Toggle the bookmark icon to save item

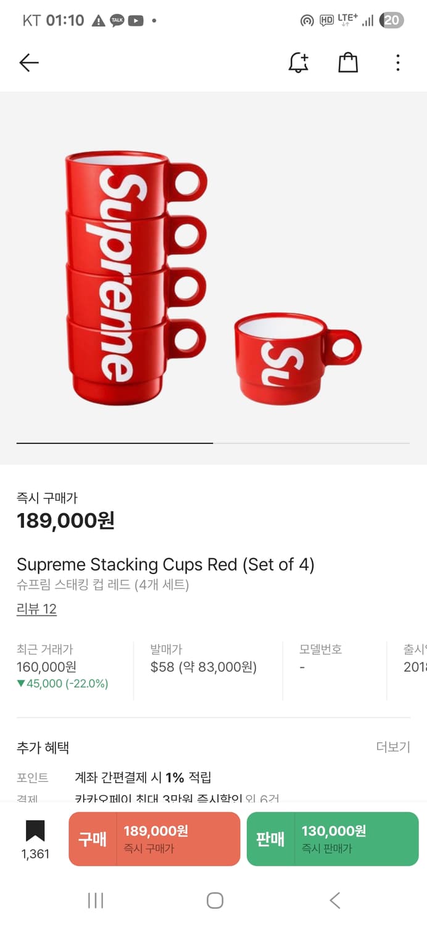click(35, 832)
